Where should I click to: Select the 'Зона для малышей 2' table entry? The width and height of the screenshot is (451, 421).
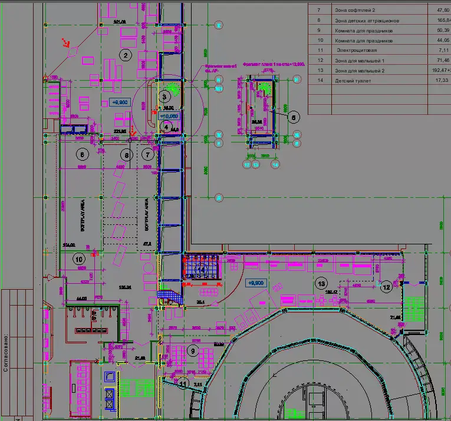[x=360, y=71]
